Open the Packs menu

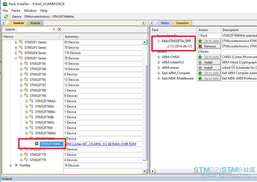16,10
